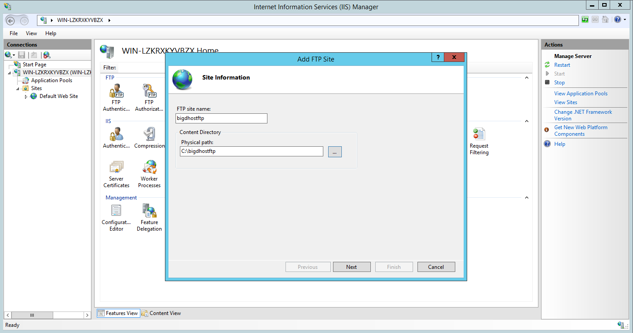Click View Sites link
This screenshot has height=333, width=633.
[566, 102]
